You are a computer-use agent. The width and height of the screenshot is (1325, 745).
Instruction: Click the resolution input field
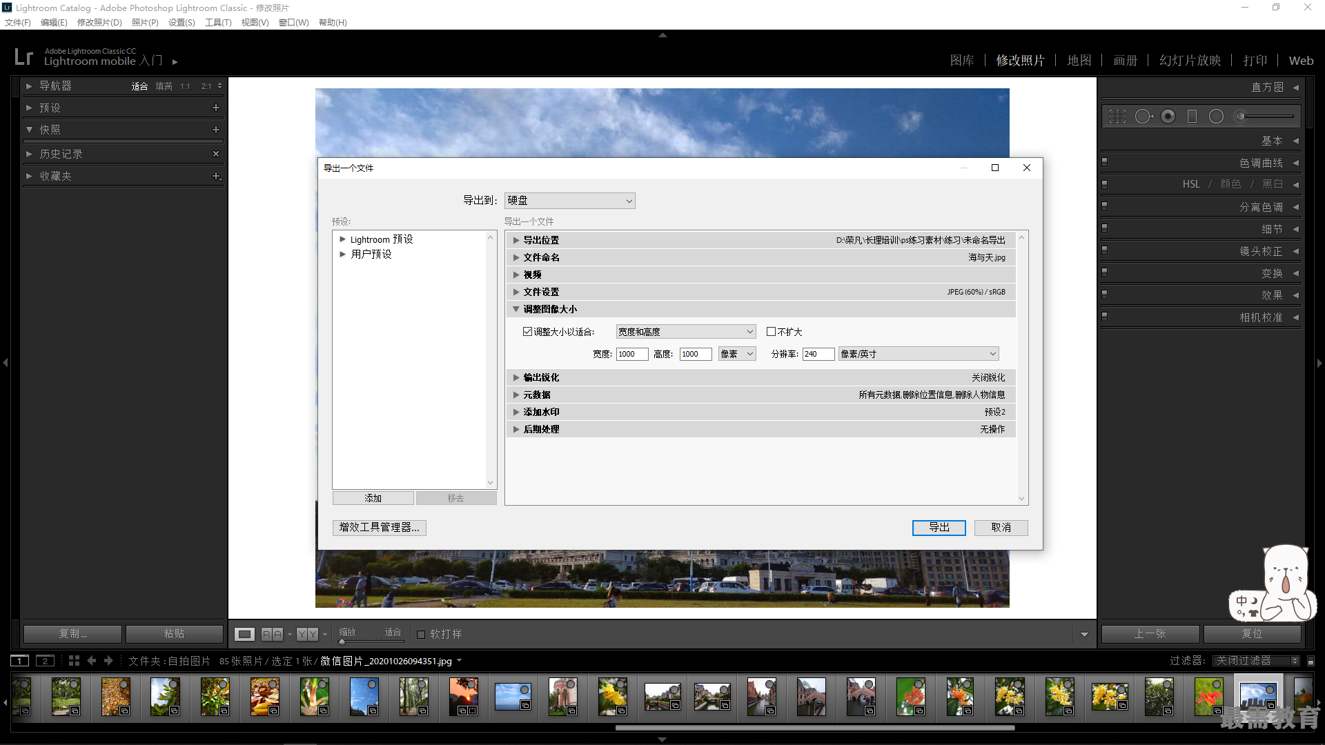(818, 354)
